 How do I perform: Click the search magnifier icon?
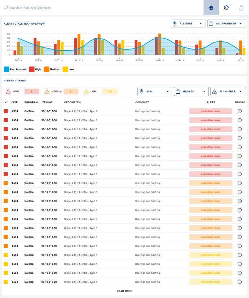click(x=6, y=7)
